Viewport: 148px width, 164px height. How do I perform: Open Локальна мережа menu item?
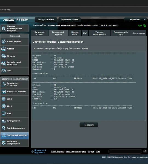point(15,92)
